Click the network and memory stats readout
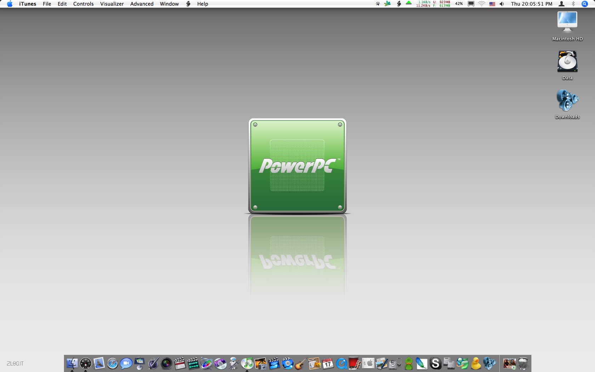 tap(433, 4)
